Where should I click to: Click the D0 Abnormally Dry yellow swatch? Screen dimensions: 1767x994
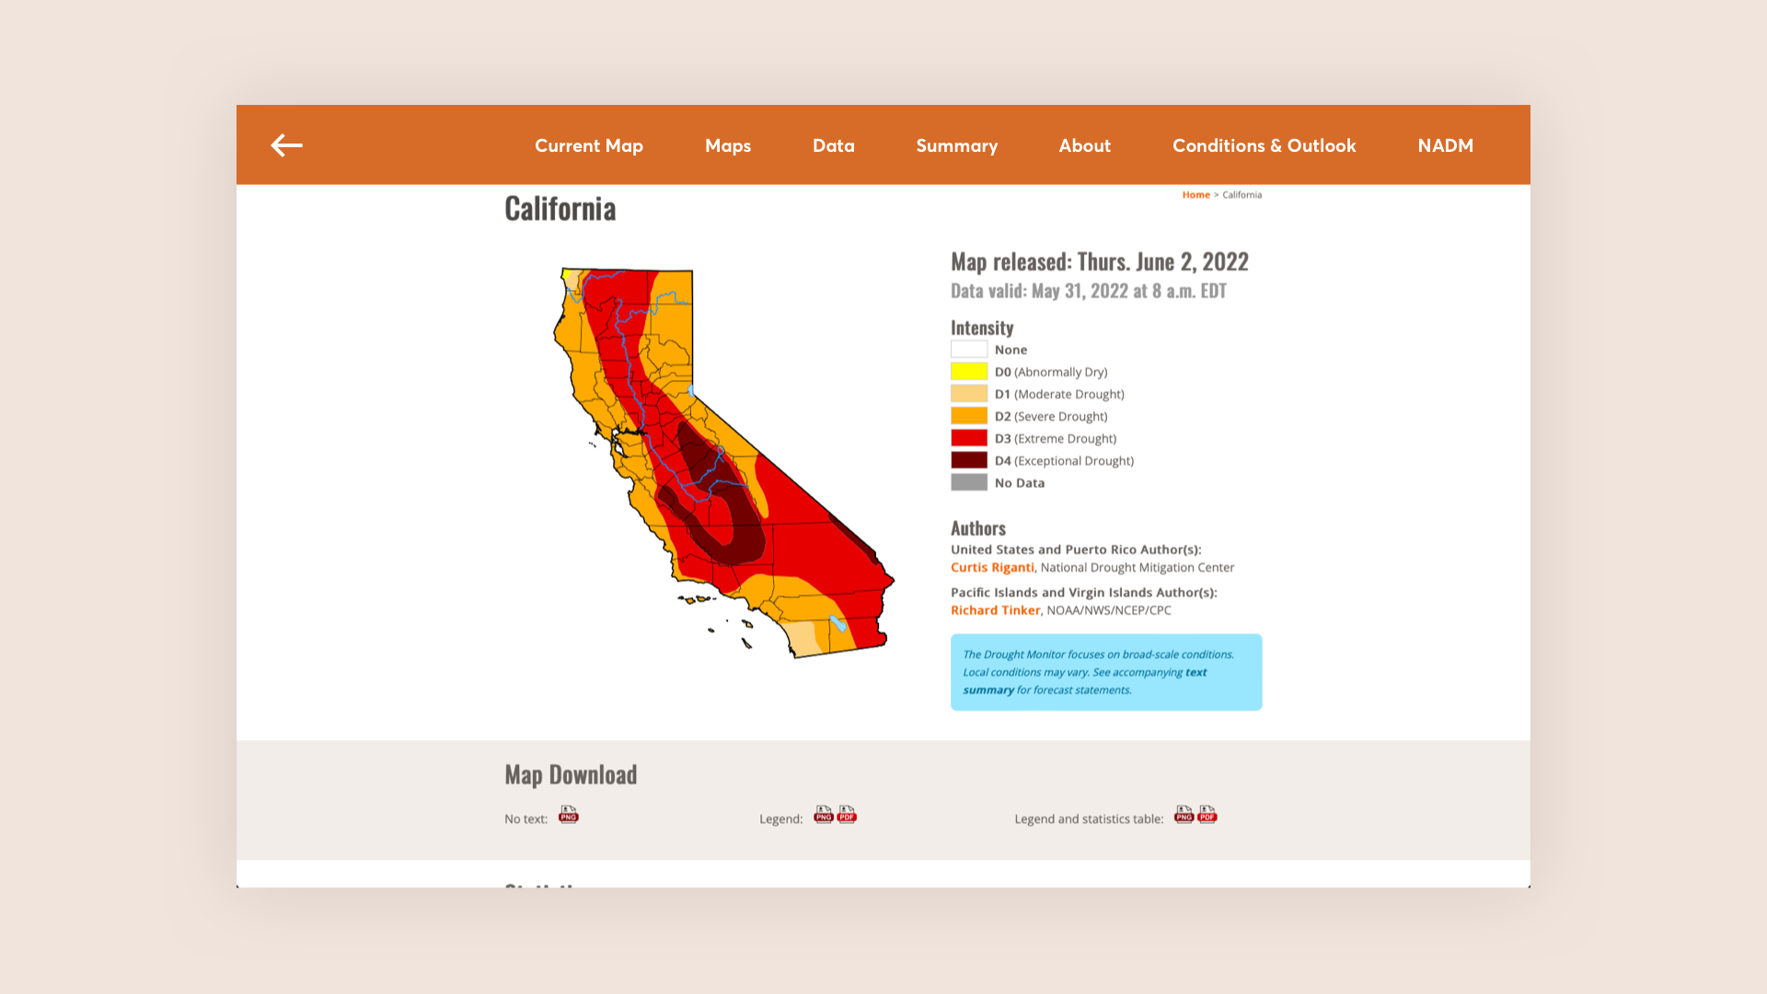coord(969,372)
